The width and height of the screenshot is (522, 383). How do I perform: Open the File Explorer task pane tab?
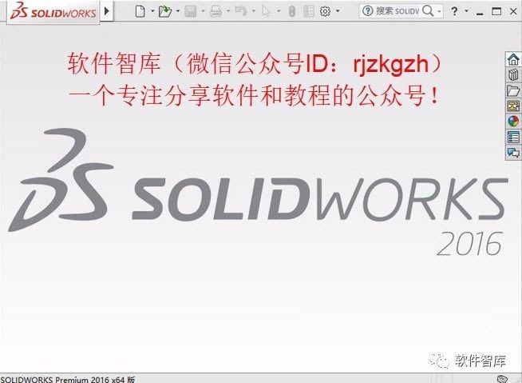pos(513,90)
